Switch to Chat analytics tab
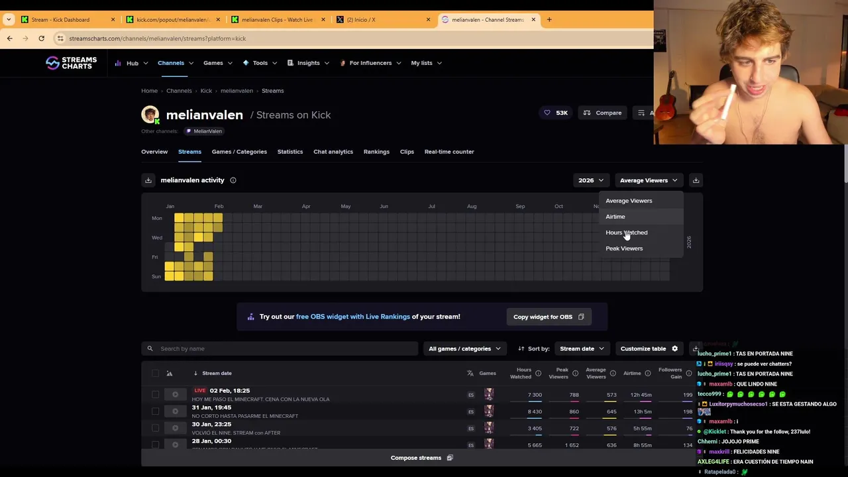The height and width of the screenshot is (477, 848). (x=333, y=152)
